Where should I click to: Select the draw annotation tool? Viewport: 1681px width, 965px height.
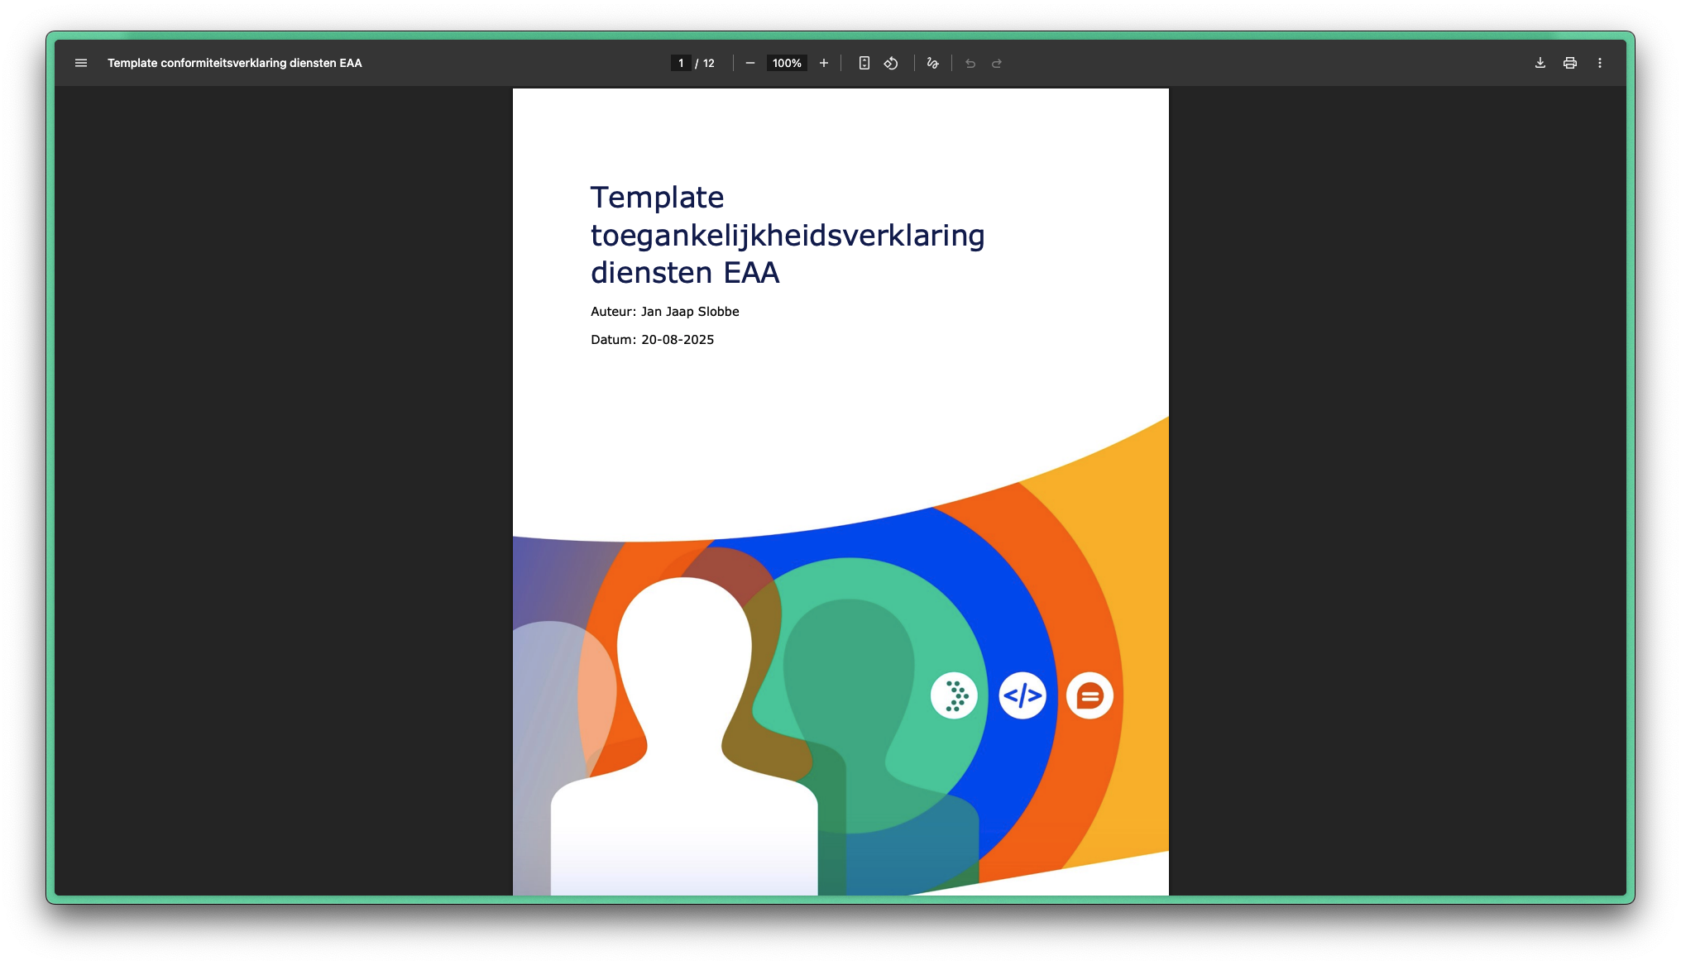click(x=933, y=63)
